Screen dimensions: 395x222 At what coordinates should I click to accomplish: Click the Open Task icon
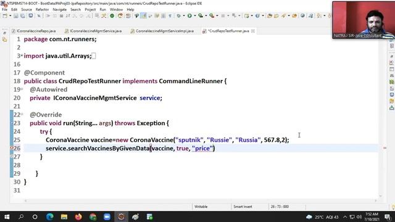tap(276, 16)
